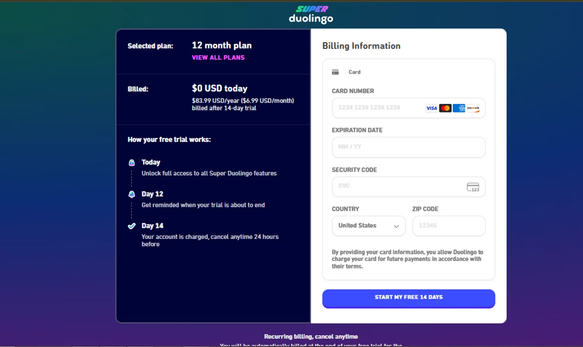
Task: Click 'Get reminded when your trial is about to end'
Action: tap(203, 205)
